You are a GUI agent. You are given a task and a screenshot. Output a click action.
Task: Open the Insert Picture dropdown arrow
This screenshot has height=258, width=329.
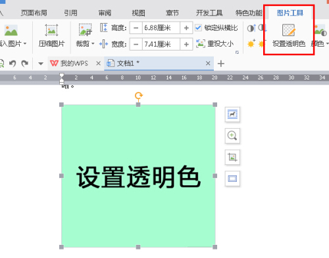coord(25,43)
